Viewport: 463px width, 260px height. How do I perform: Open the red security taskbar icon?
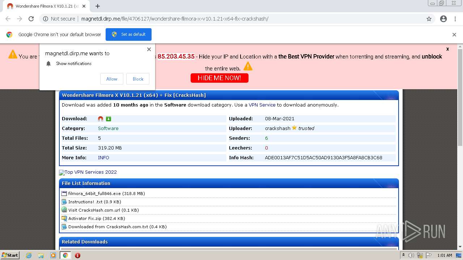tap(77, 255)
